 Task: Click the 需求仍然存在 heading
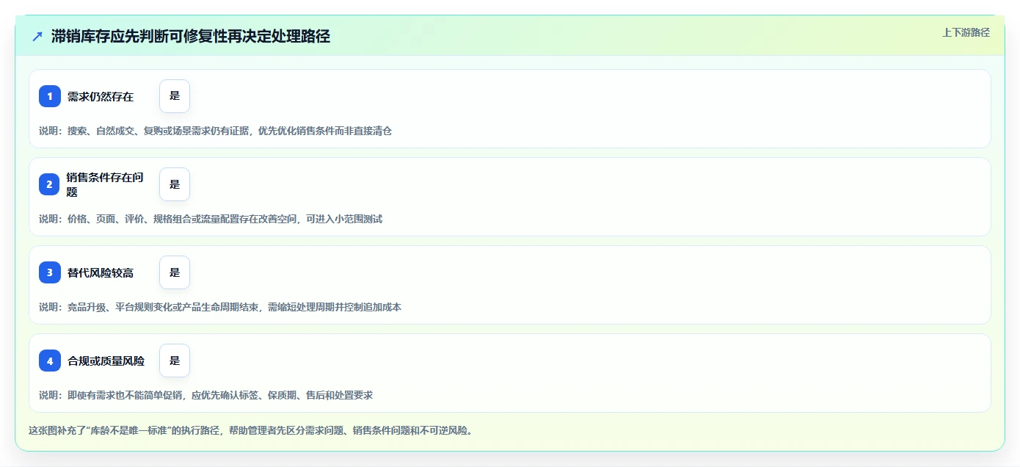(x=101, y=96)
